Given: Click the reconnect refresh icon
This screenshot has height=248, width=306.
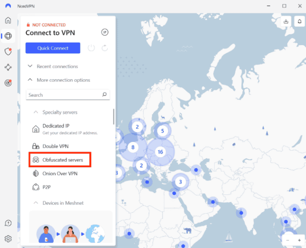Looking at the screenshot, I should tap(105, 48).
